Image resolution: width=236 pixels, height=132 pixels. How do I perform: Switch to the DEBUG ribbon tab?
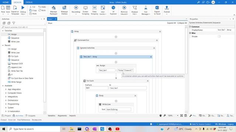[x=29, y=2]
